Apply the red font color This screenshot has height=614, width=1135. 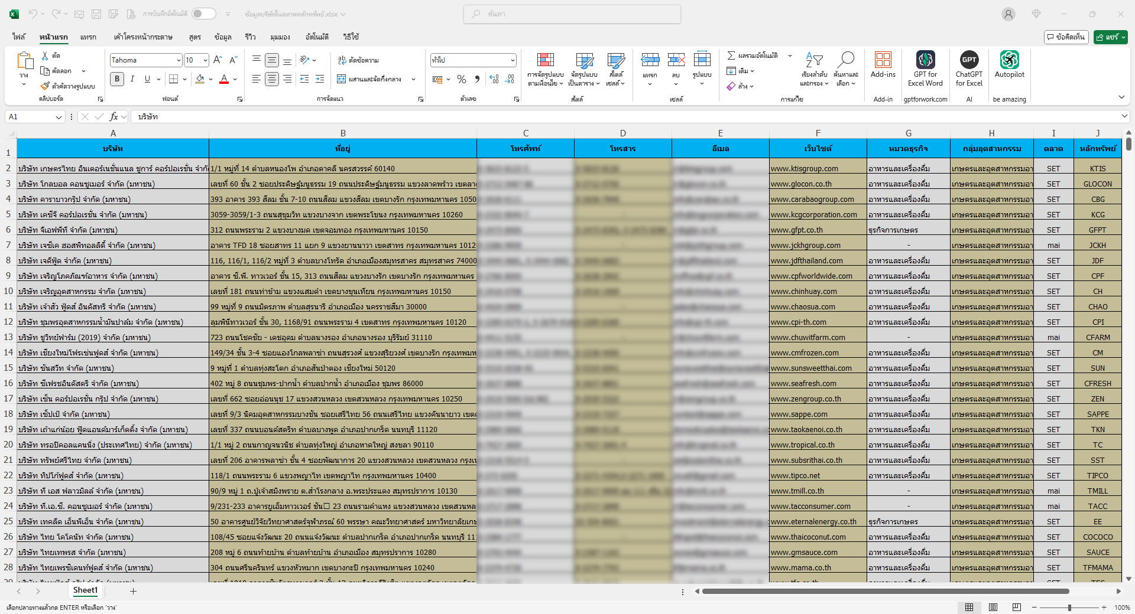[x=224, y=79]
